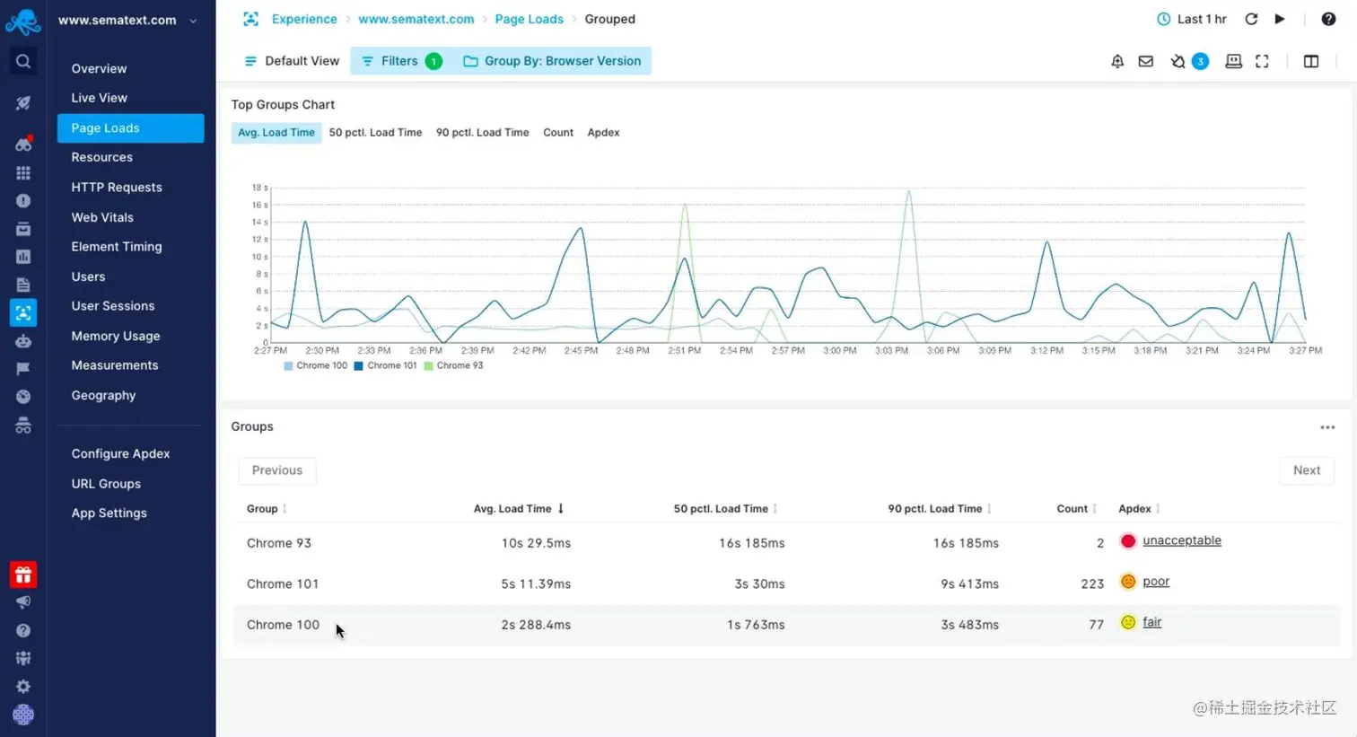Click the red gift box icon
This screenshot has height=737, width=1357.
click(x=23, y=575)
